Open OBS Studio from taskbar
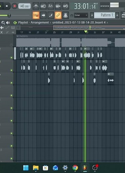 (x=95, y=168)
